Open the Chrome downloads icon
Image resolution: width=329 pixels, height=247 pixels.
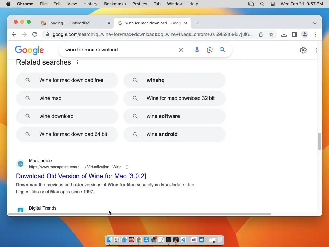pyautogui.click(x=284, y=34)
